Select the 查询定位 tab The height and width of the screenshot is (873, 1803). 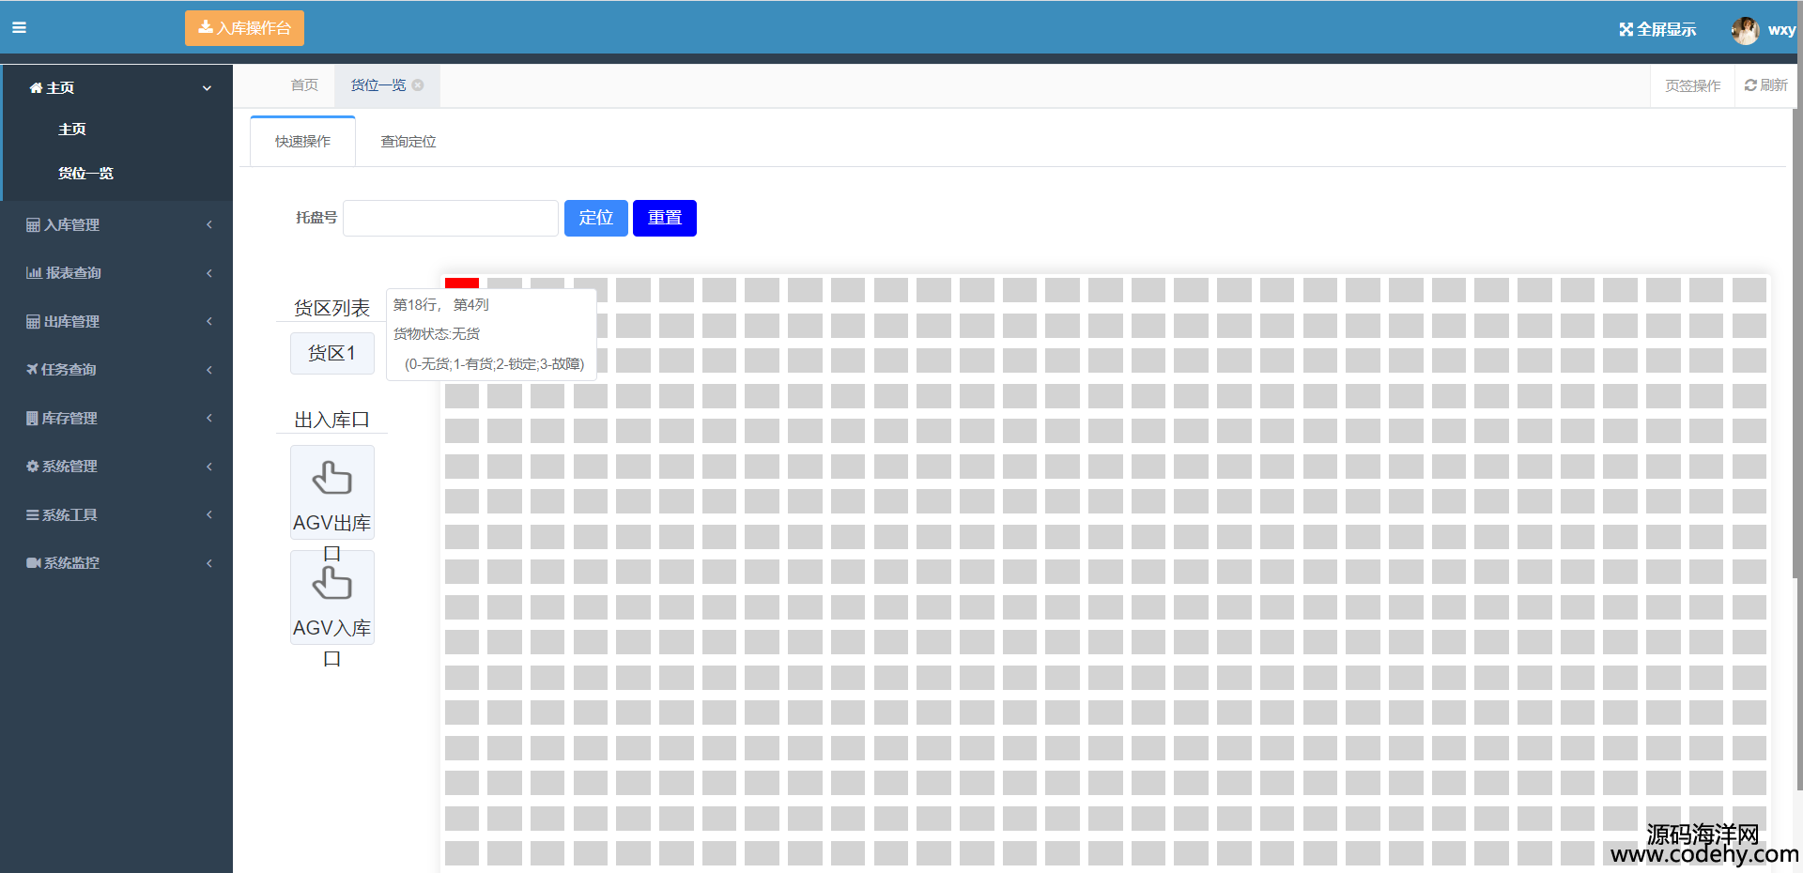click(408, 142)
